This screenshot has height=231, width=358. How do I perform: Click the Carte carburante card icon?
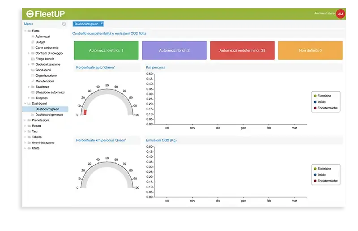(x=33, y=47)
